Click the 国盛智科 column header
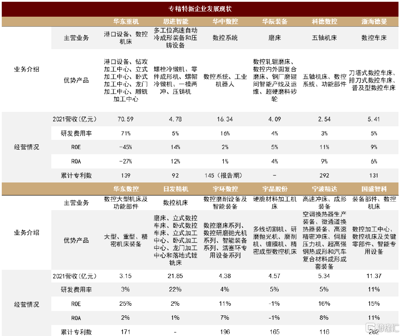The width and height of the screenshot is (402, 336). (374, 189)
